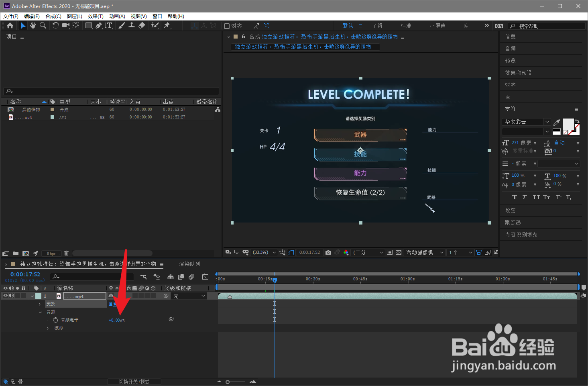The height and width of the screenshot is (386, 588).
Task: Open the 文件(F) menu
Action: (11, 16)
